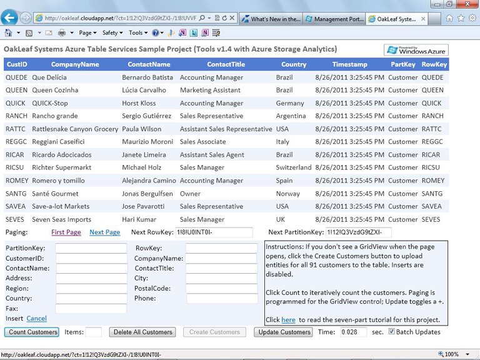Refresh the page using reload icon

coord(224,18)
